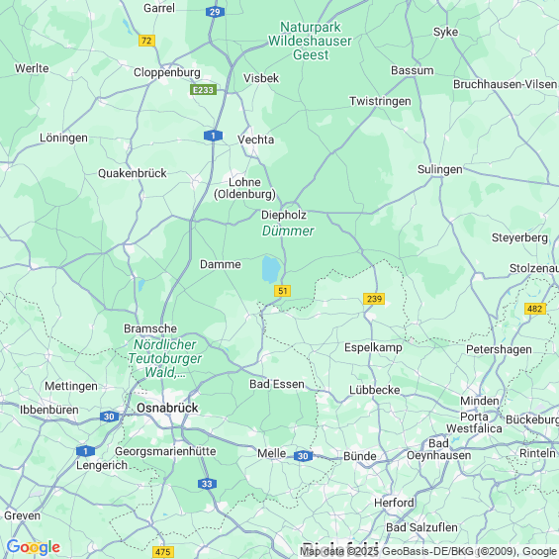Click the blue Dümmer lake

271,269
